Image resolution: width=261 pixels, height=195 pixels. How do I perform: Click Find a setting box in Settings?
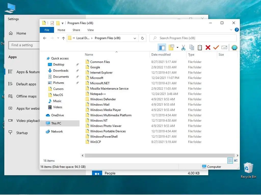tap(24, 45)
